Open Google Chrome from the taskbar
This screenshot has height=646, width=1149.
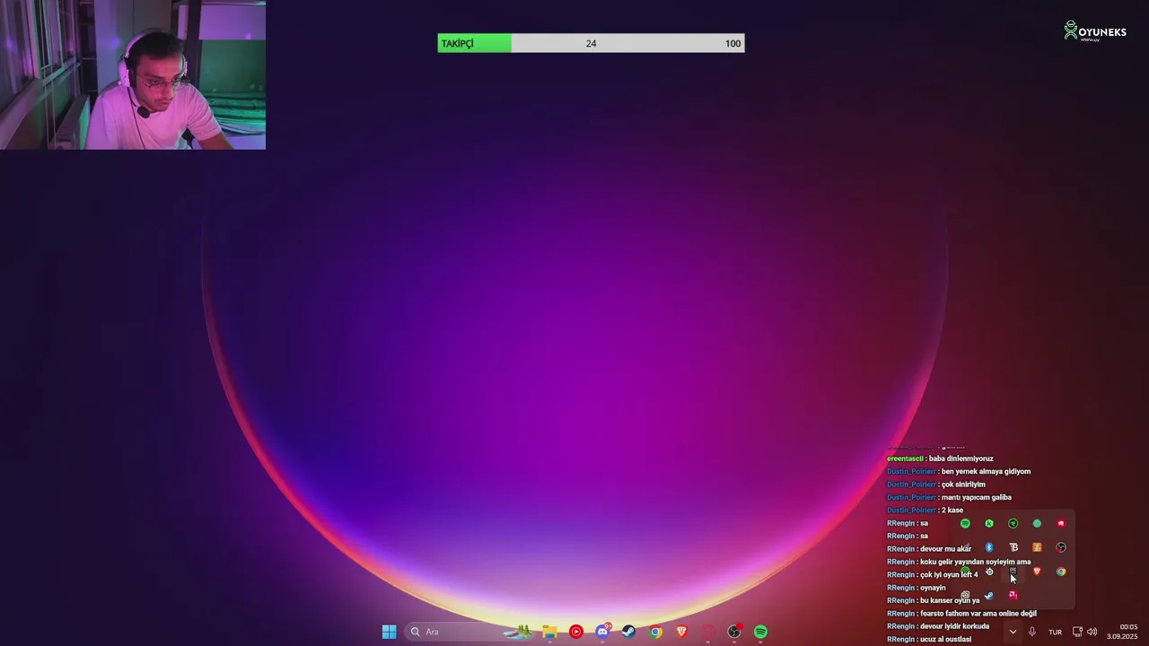pyautogui.click(x=656, y=632)
